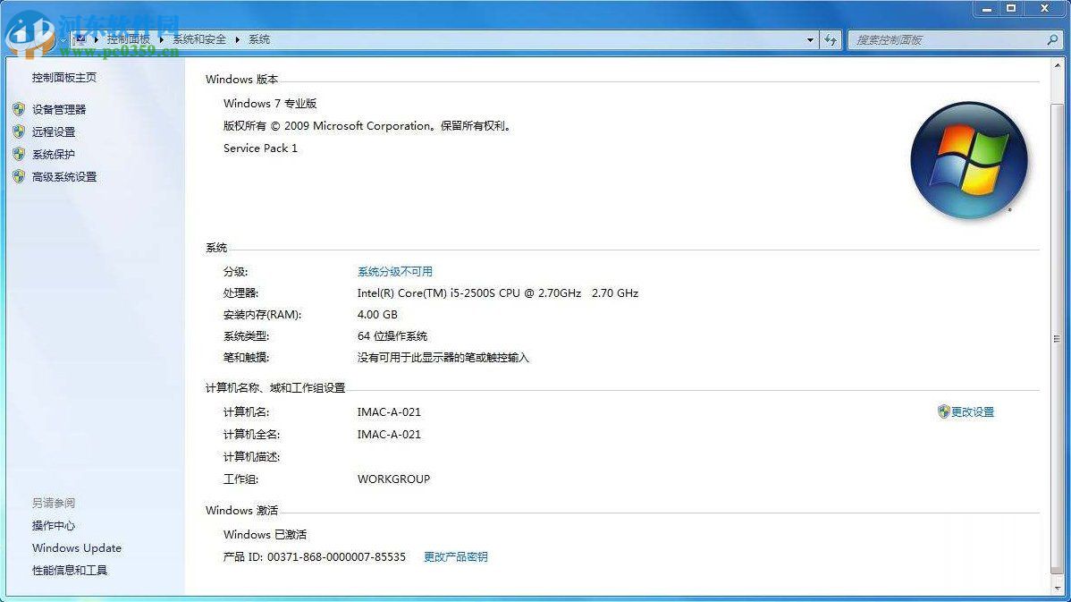Click the 更改产品密钥 link
Viewport: 1071px width, 602px height.
[x=457, y=556]
